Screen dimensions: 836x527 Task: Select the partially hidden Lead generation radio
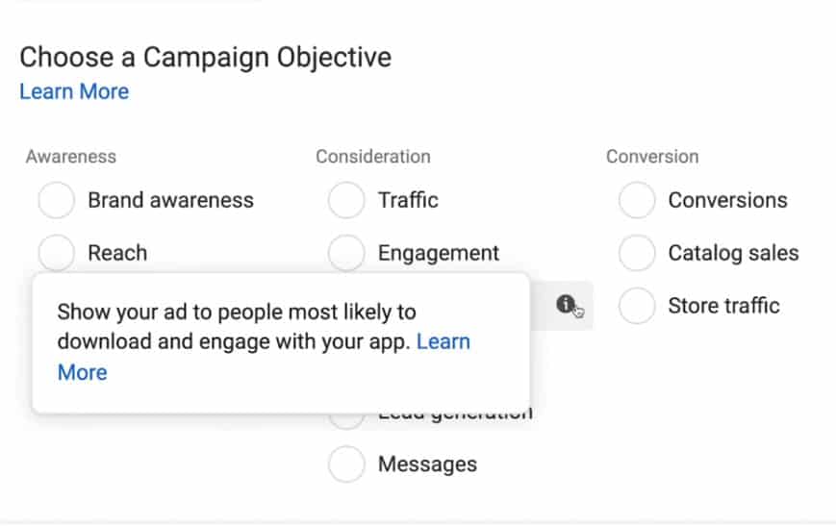pyautogui.click(x=347, y=419)
